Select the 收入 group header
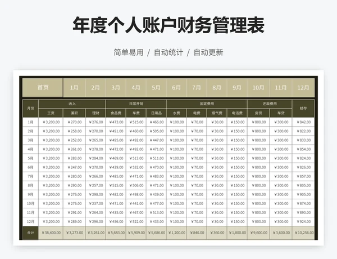 coord(72,104)
